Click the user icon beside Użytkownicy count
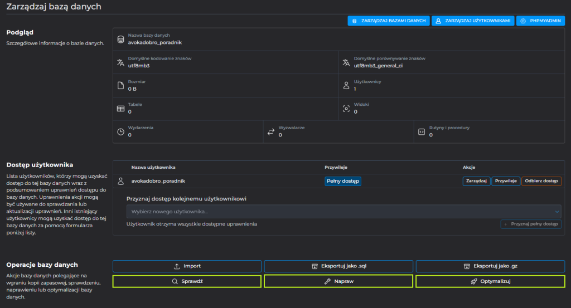The width and height of the screenshot is (571, 308). 346,85
